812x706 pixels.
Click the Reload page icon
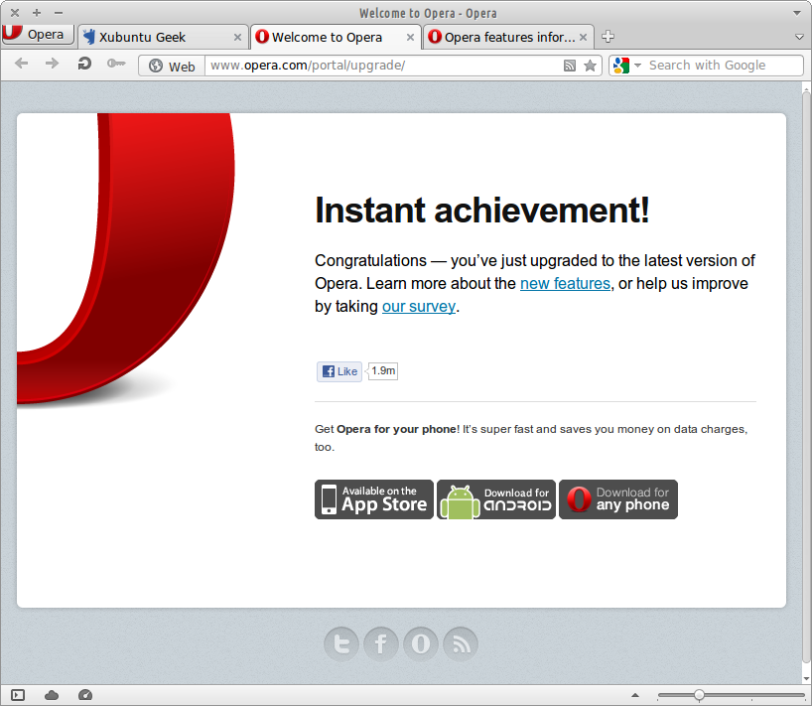[84, 65]
